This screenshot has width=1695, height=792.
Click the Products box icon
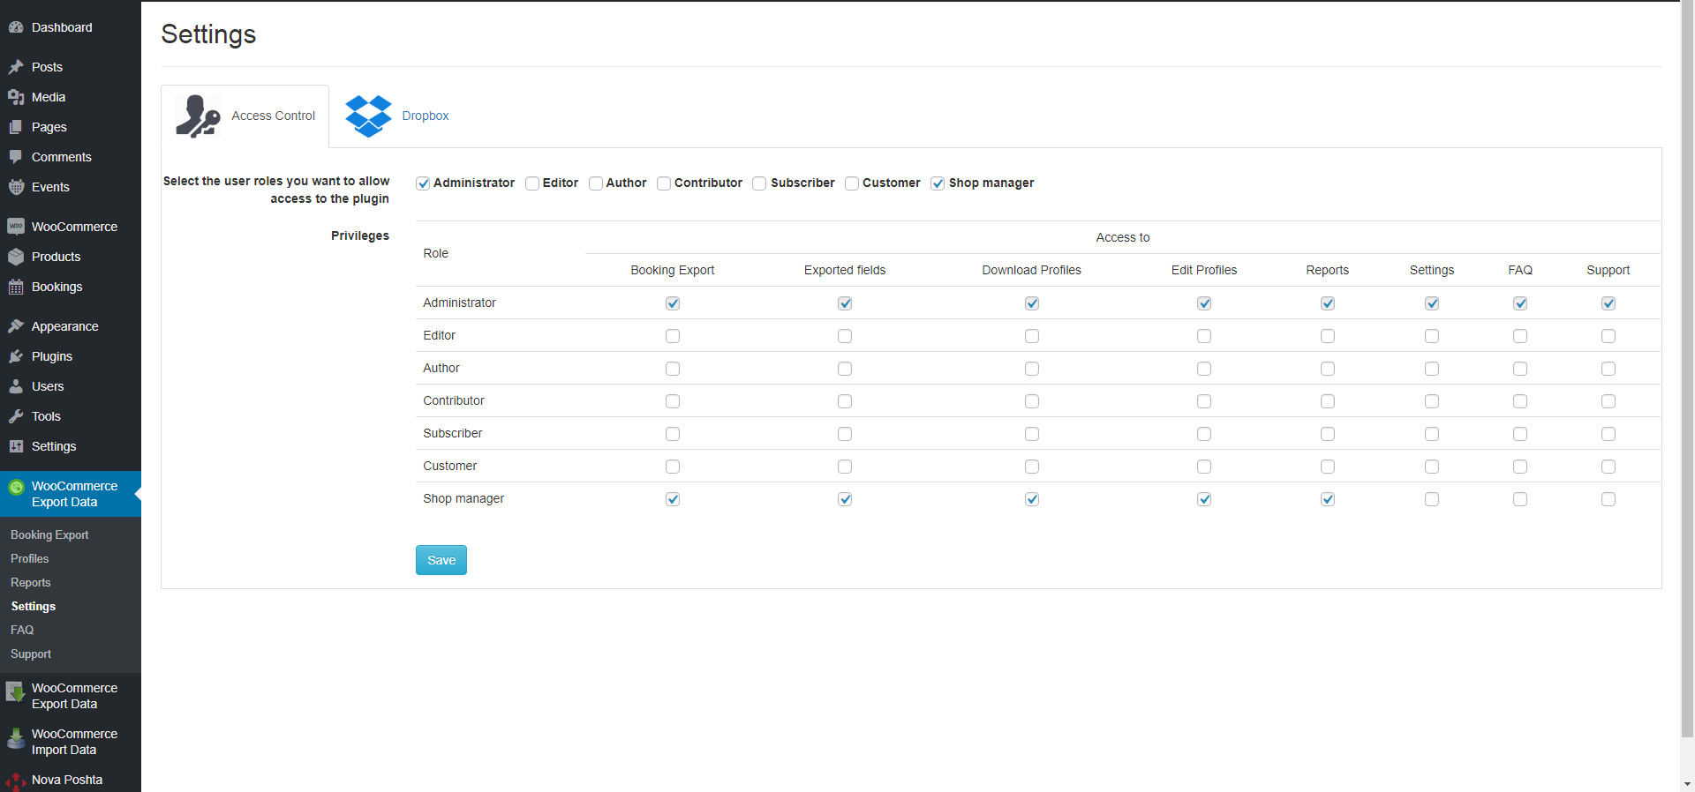click(x=16, y=257)
